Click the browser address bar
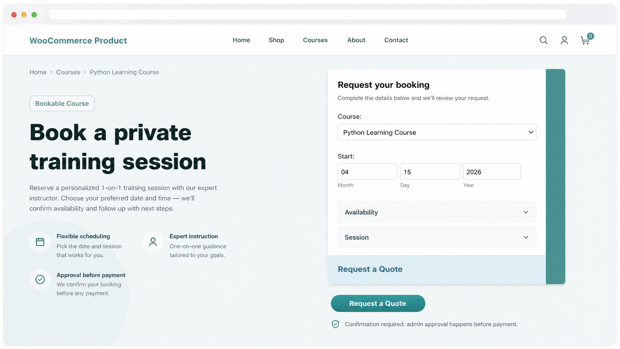The height and width of the screenshot is (349, 620). [x=308, y=15]
